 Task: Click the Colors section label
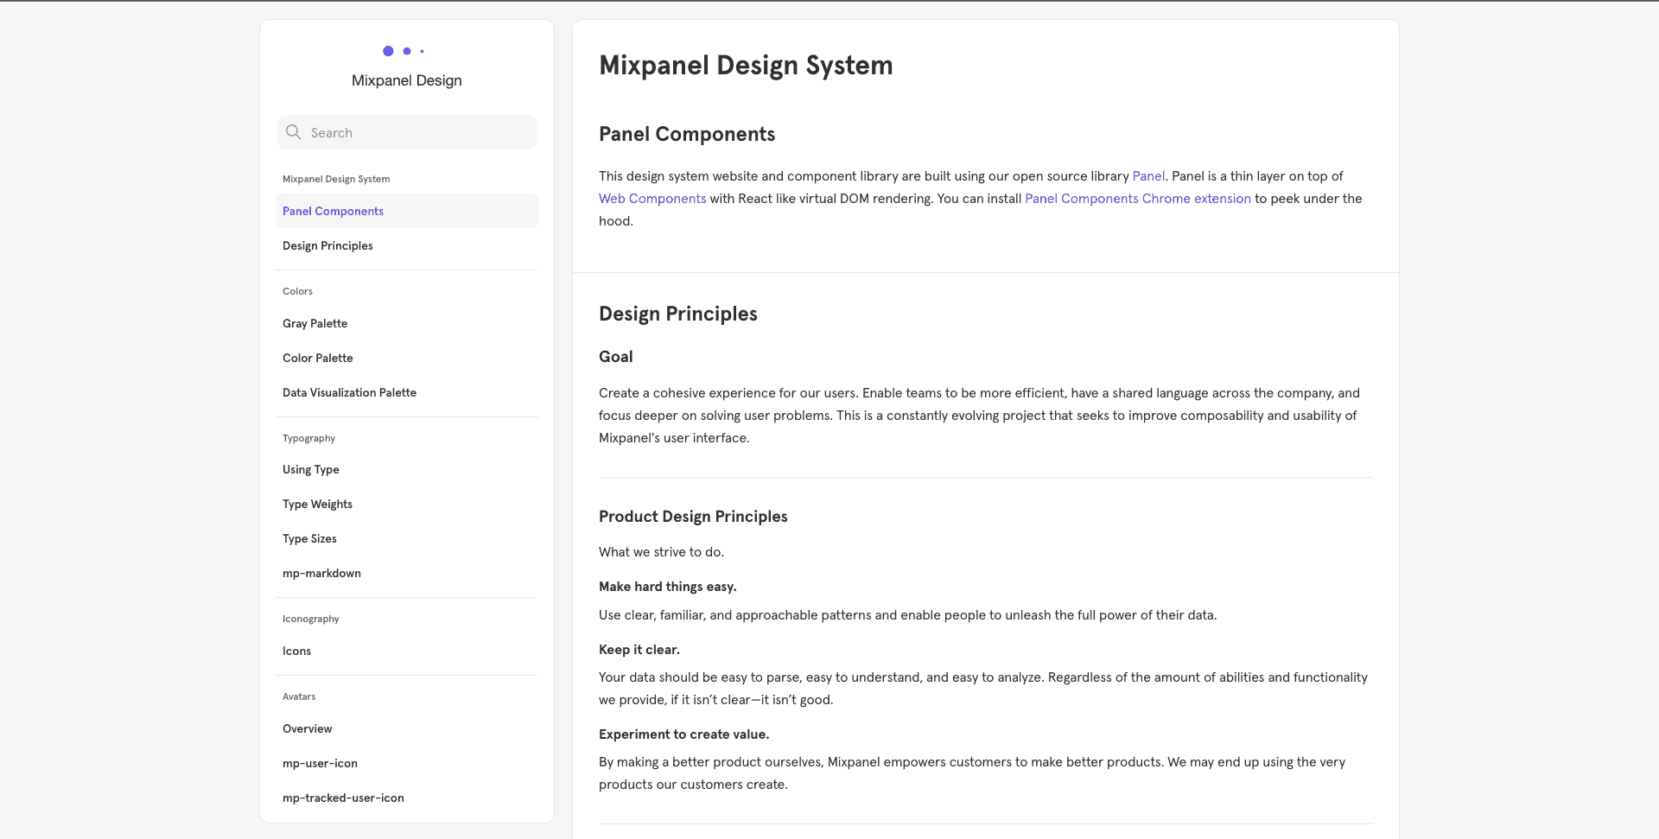(x=297, y=291)
